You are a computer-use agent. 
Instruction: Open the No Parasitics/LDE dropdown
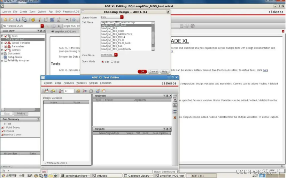click(42, 26)
